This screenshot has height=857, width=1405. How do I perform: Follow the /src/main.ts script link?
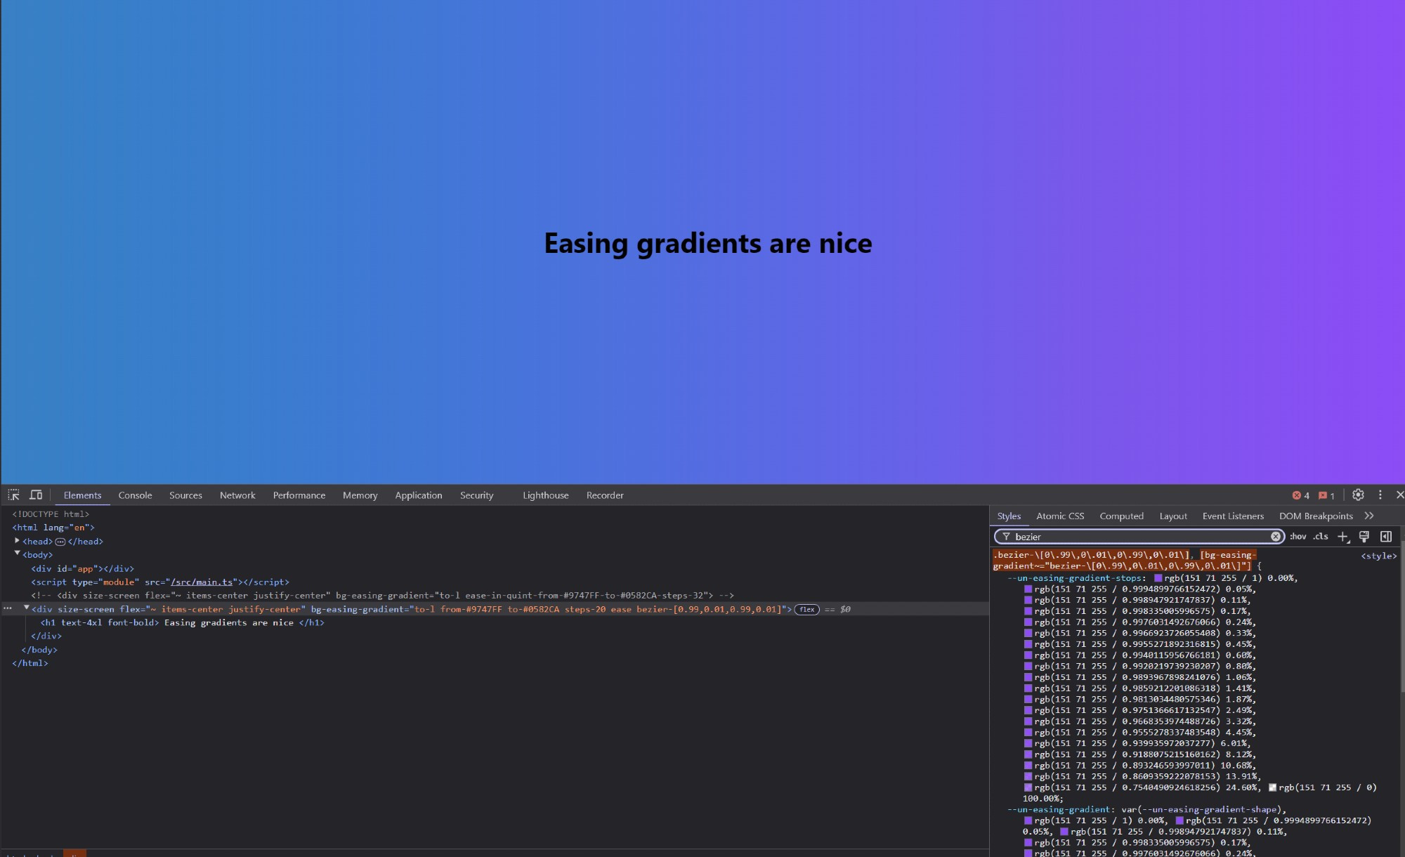pyautogui.click(x=202, y=582)
